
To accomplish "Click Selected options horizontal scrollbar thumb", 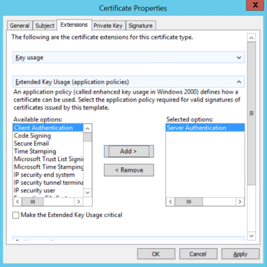I will tap(189, 202).
